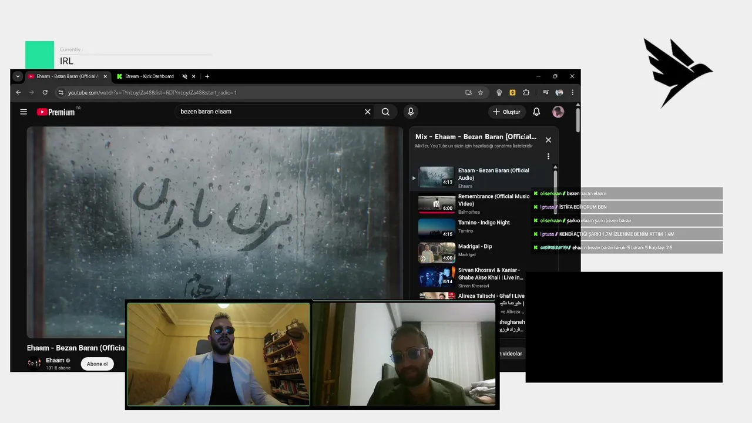Screen dimensions: 752x423
Task: Click the install/cast icon in address bar
Action: pos(468,92)
